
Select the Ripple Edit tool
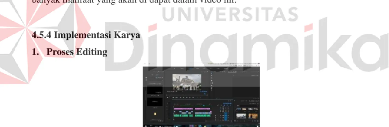pyautogui.click(x=212, y=78)
